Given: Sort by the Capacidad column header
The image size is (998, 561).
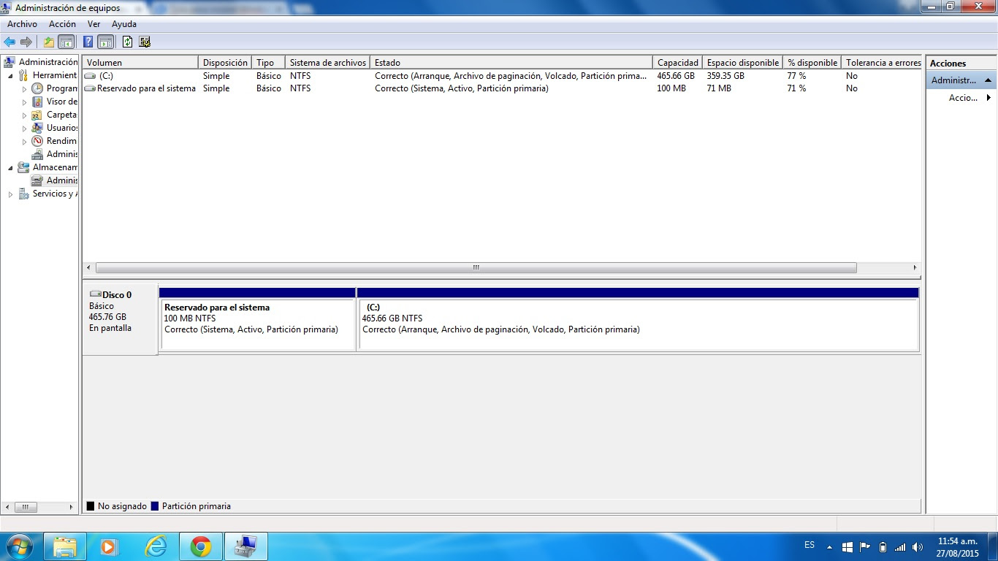Looking at the screenshot, I should click(x=678, y=63).
